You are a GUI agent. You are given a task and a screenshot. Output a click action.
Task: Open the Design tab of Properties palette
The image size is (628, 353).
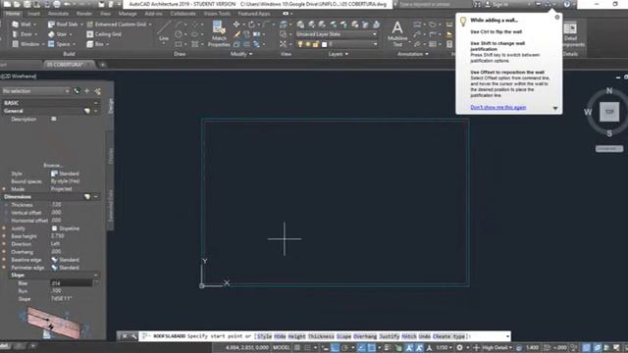point(111,106)
